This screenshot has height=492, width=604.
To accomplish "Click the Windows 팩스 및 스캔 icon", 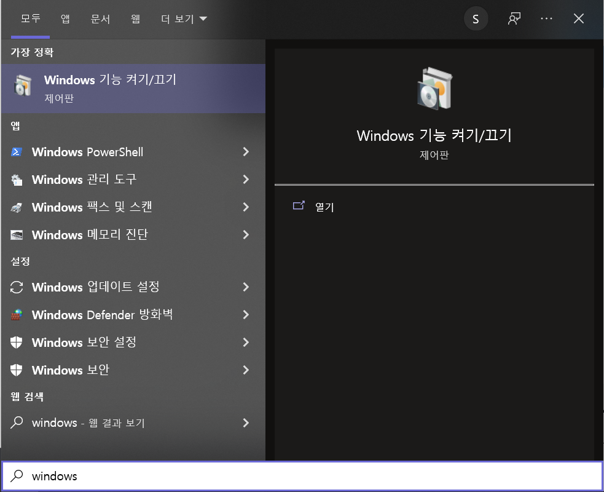I will click(x=16, y=207).
